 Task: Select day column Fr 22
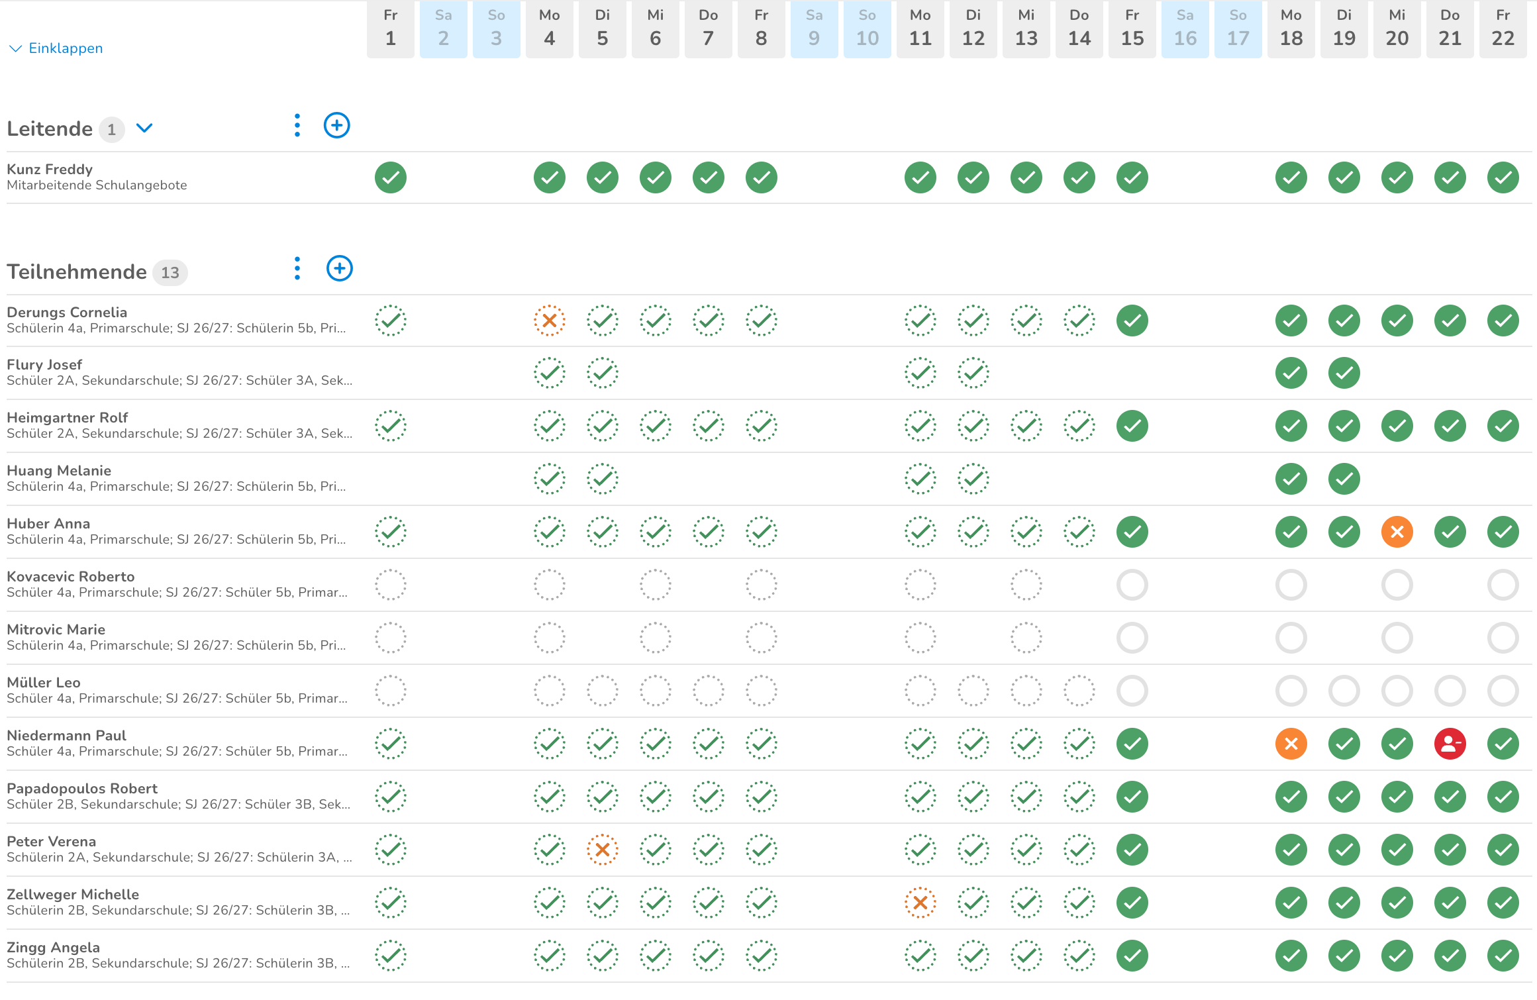click(x=1503, y=29)
